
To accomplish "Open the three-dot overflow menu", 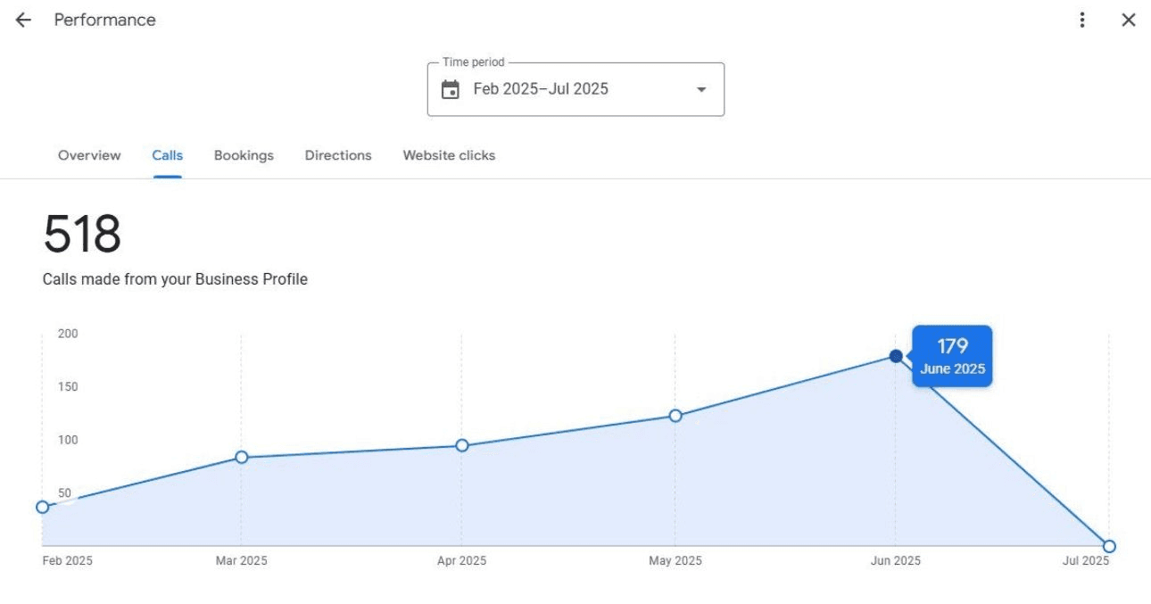I will (1081, 19).
